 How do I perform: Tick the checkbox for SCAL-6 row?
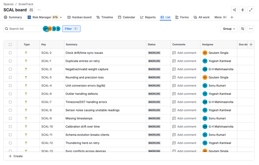click(x=10, y=94)
